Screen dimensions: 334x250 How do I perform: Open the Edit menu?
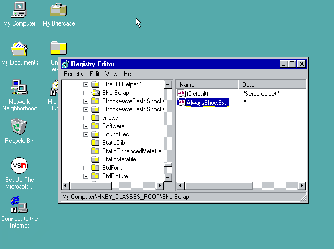[94, 74]
